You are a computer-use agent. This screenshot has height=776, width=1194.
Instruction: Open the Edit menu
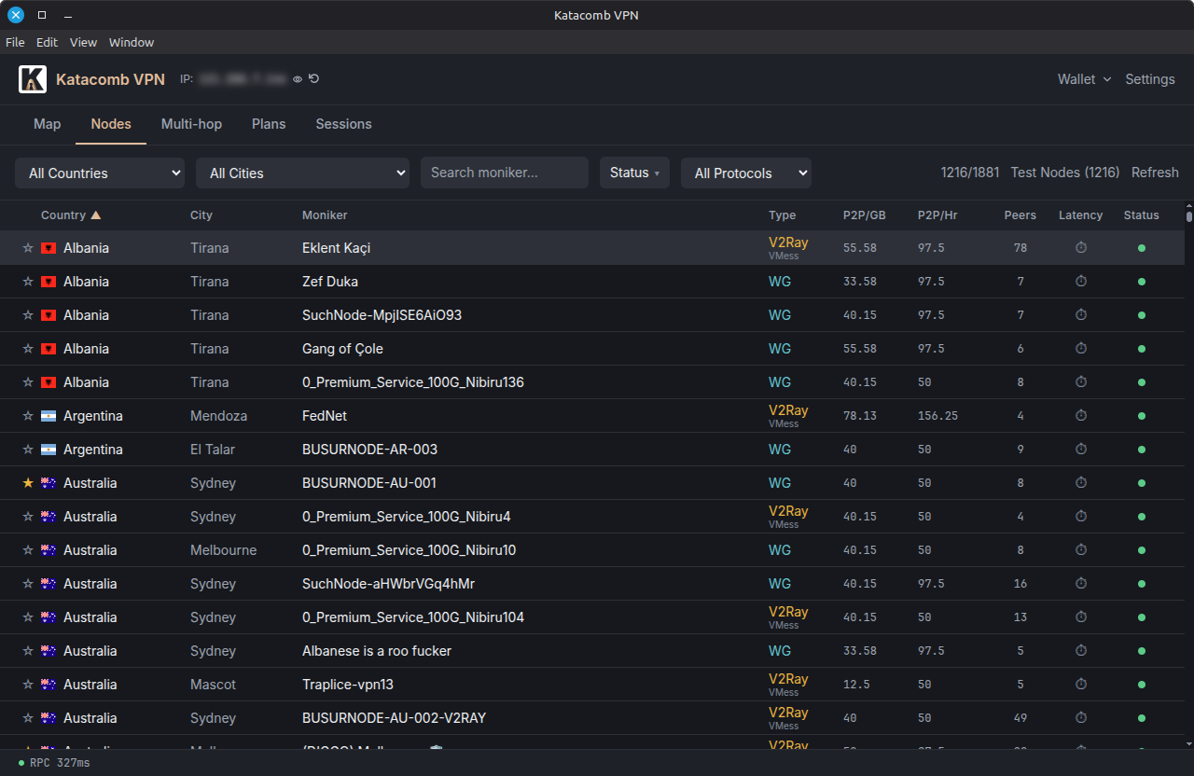tap(47, 42)
